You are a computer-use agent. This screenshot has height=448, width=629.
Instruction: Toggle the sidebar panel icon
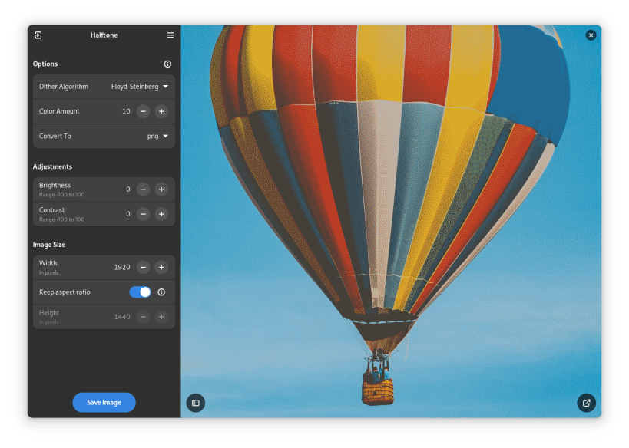[x=196, y=403]
